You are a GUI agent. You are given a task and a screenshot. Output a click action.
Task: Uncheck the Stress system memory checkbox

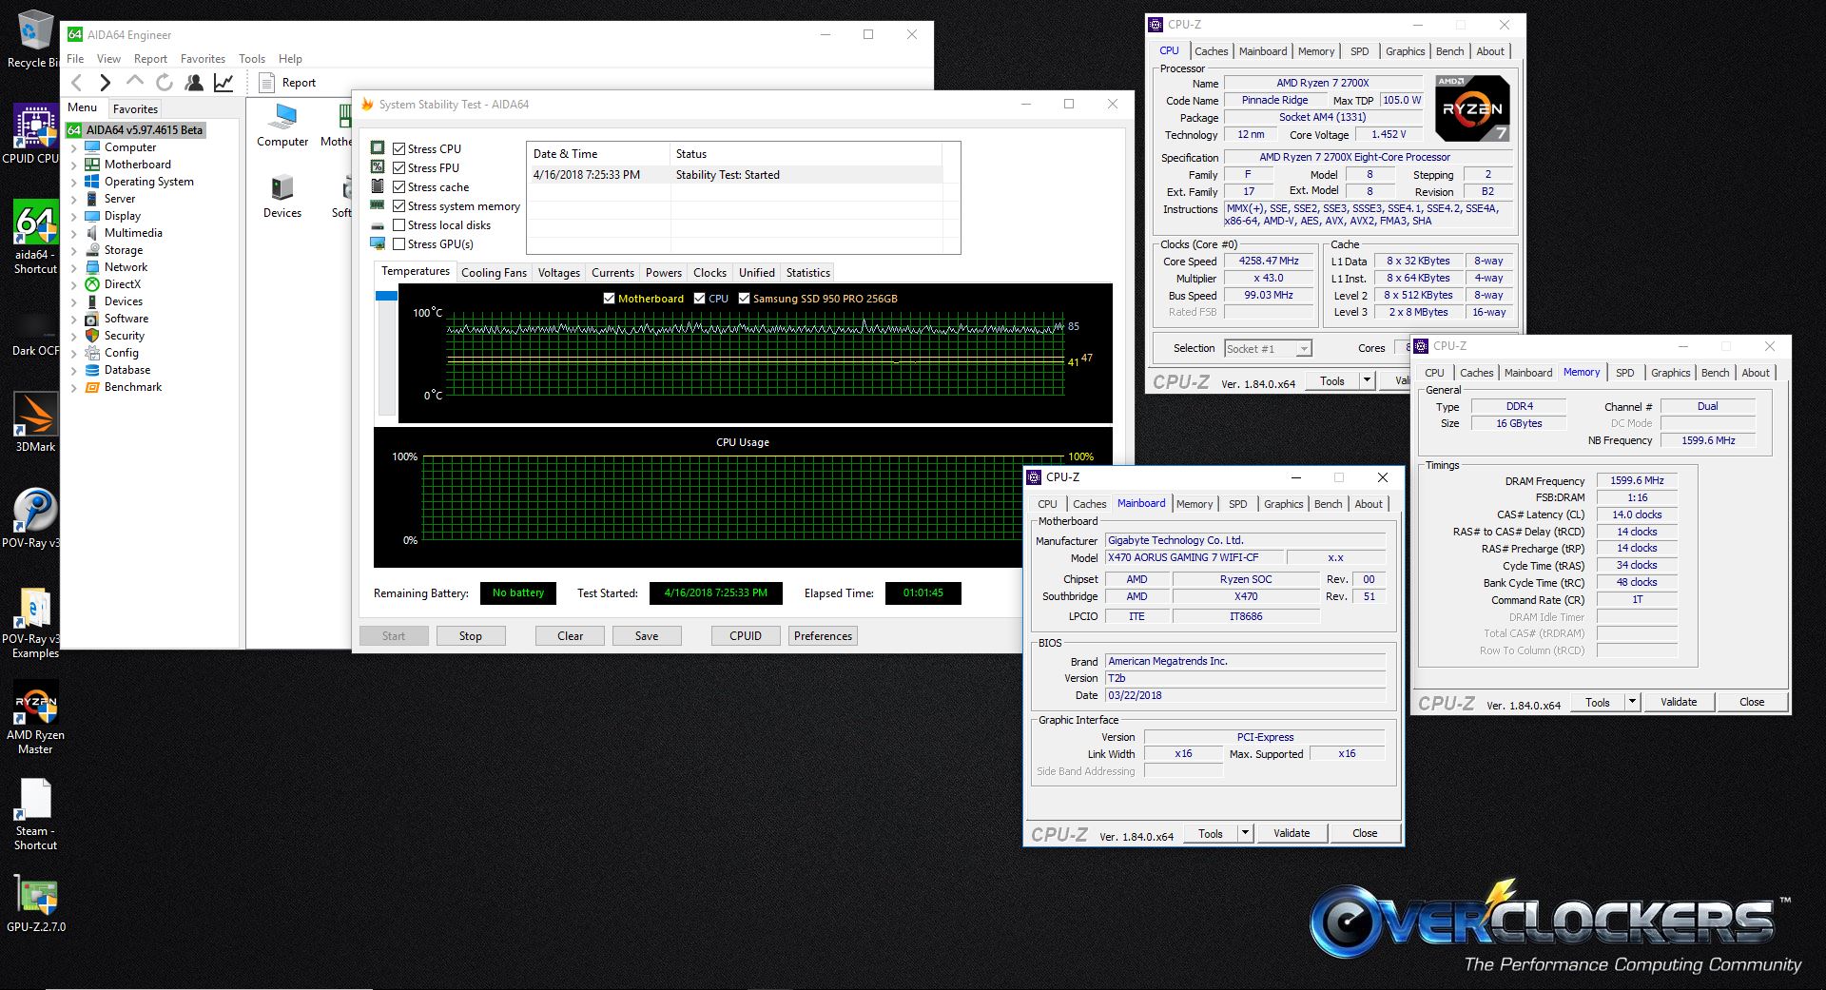click(399, 205)
